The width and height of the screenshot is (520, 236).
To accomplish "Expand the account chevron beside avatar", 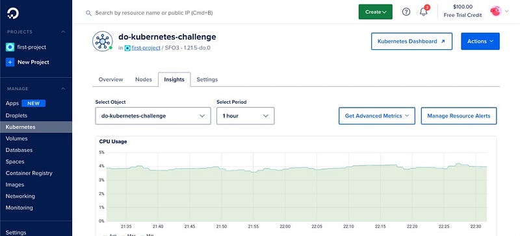I will click(x=506, y=11).
